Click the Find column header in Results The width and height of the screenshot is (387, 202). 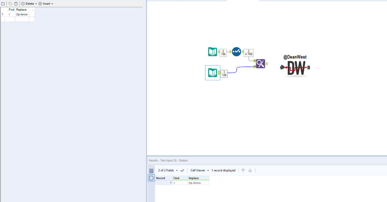coord(180,178)
